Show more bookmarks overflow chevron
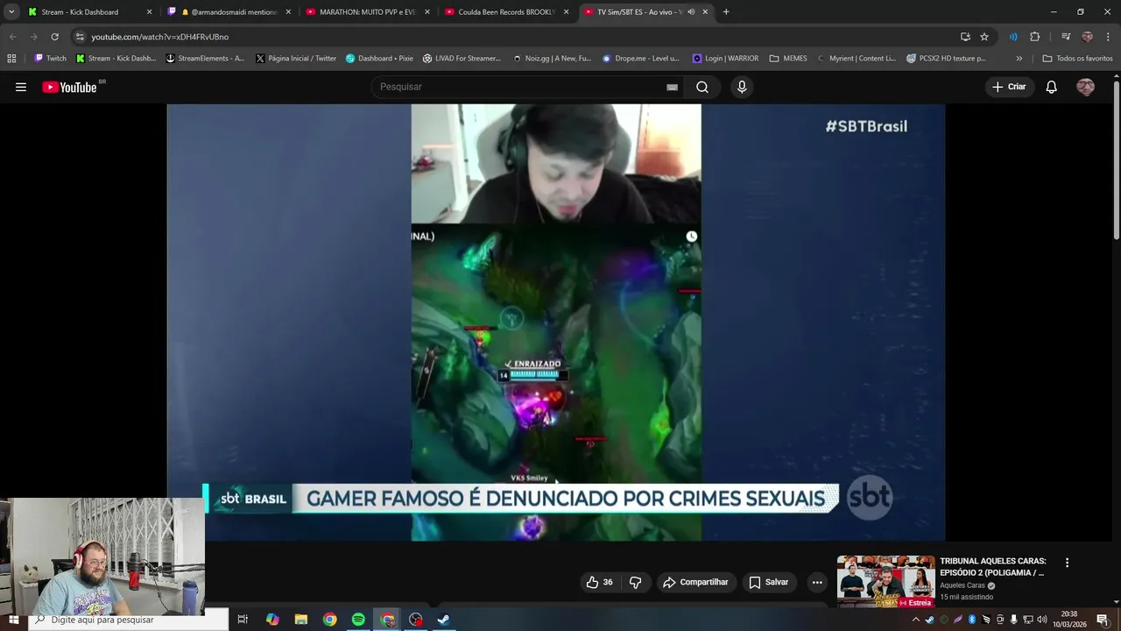The image size is (1121, 631). 1019,59
